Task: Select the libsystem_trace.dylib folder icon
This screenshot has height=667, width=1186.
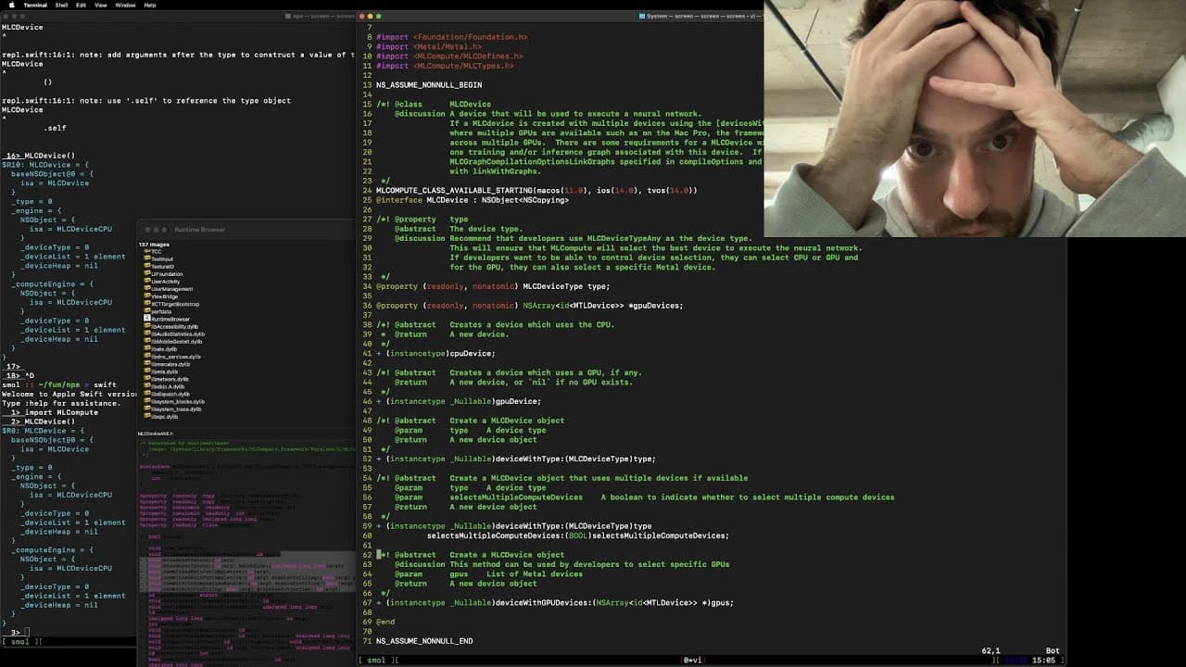Action: [147, 409]
